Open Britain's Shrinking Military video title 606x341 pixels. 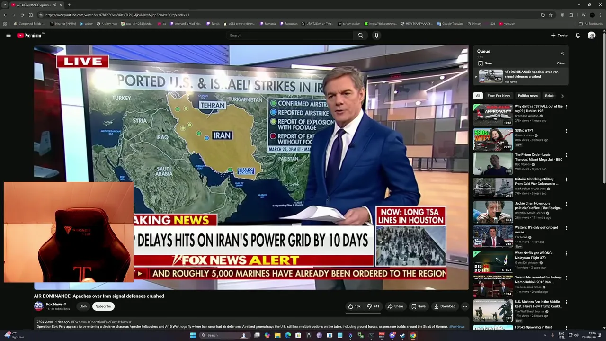coord(536,181)
